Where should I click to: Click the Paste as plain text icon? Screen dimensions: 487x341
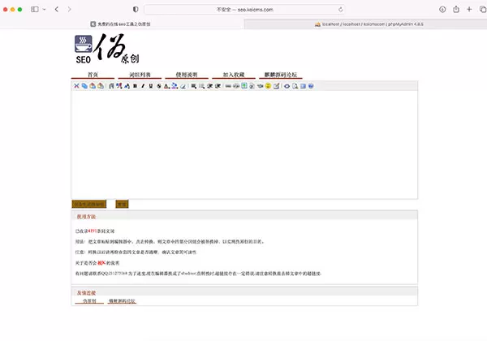coord(101,86)
